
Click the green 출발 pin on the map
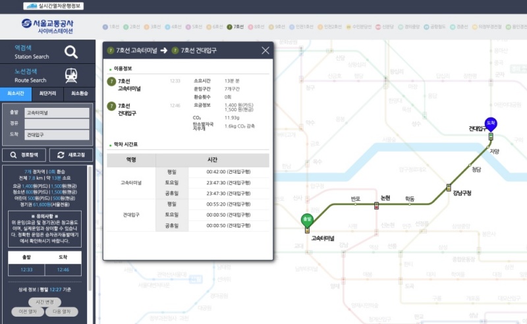tap(307, 220)
